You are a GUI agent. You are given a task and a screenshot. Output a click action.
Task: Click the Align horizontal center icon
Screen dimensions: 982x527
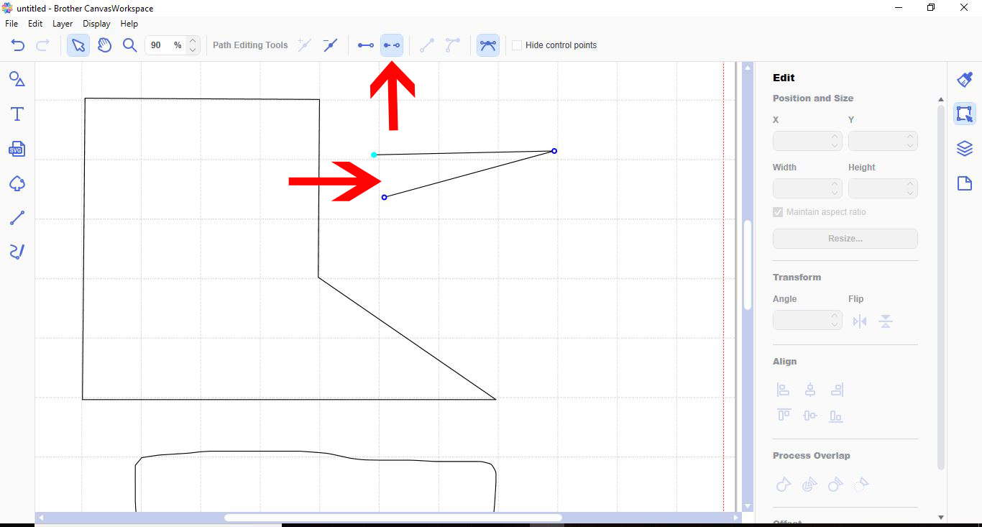(810, 390)
